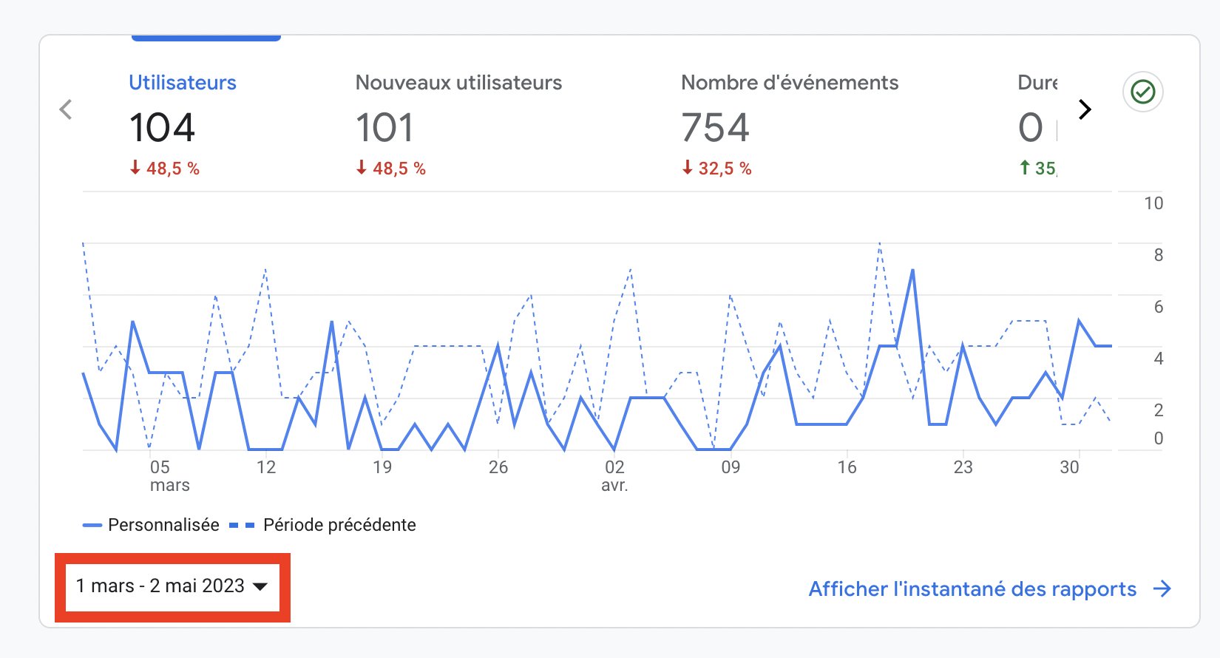Open Afficher l'instantané des rapports link

990,589
